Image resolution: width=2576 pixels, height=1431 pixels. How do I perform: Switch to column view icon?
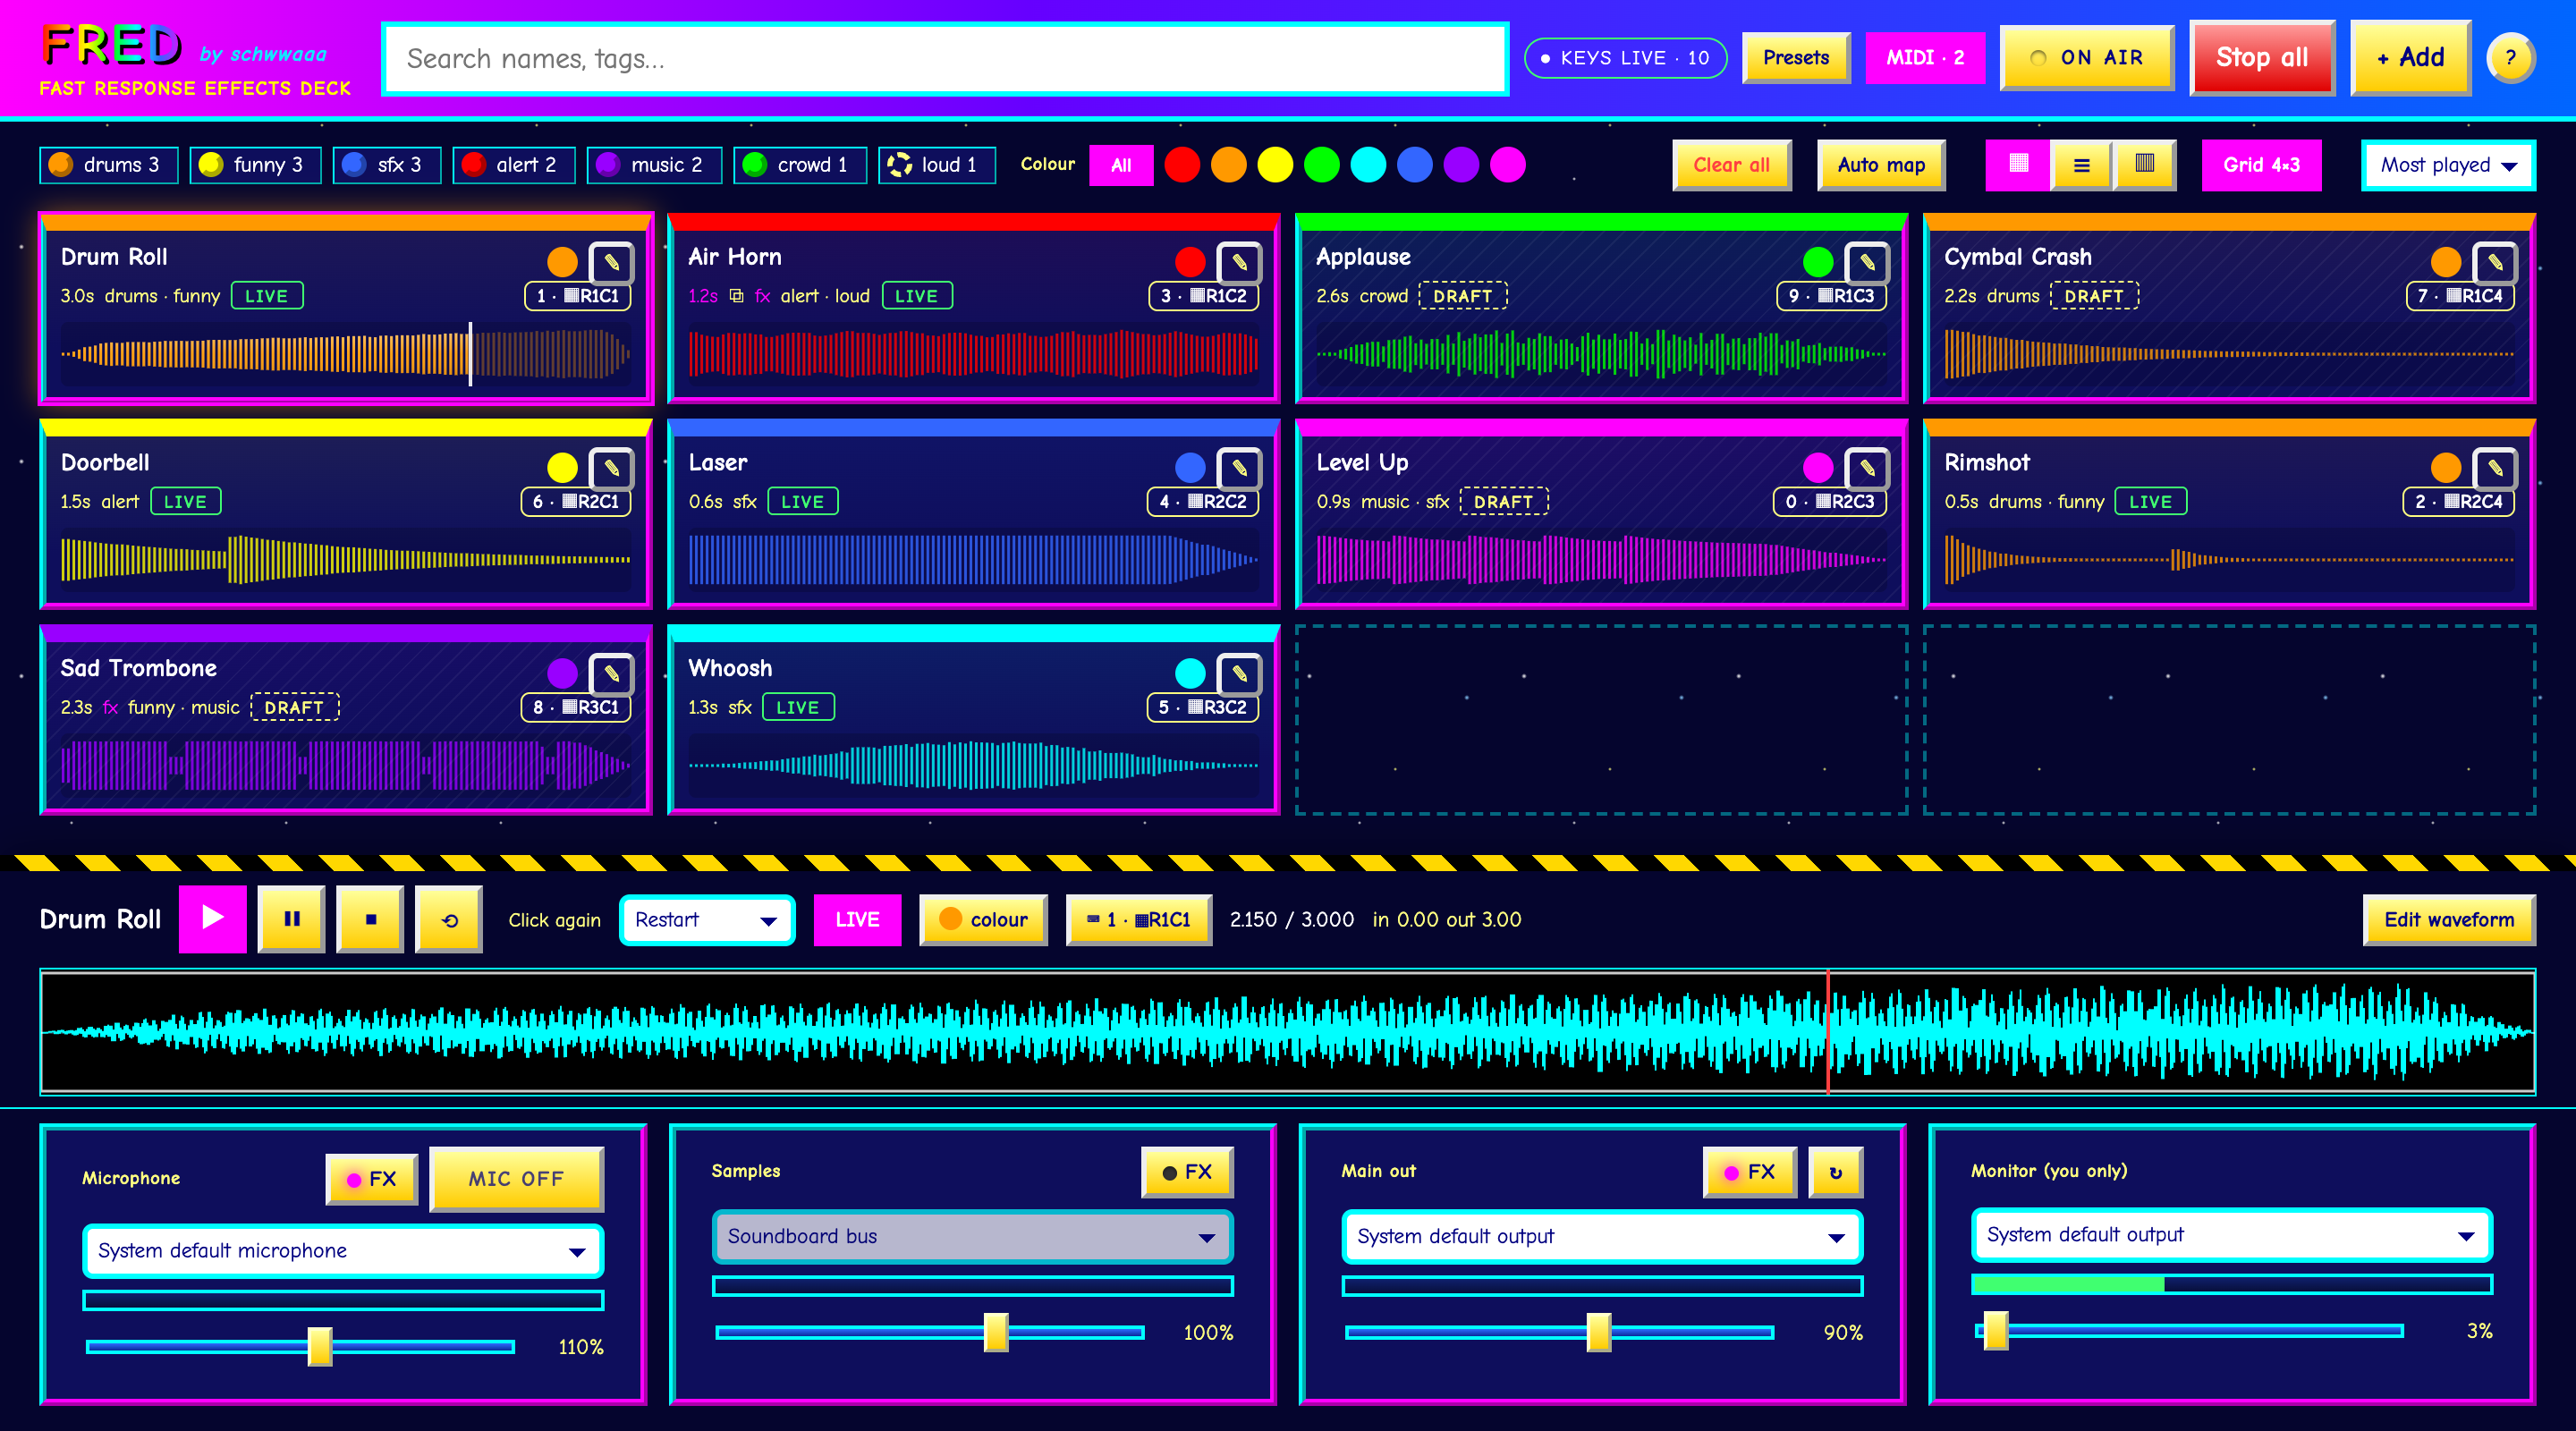(2144, 165)
